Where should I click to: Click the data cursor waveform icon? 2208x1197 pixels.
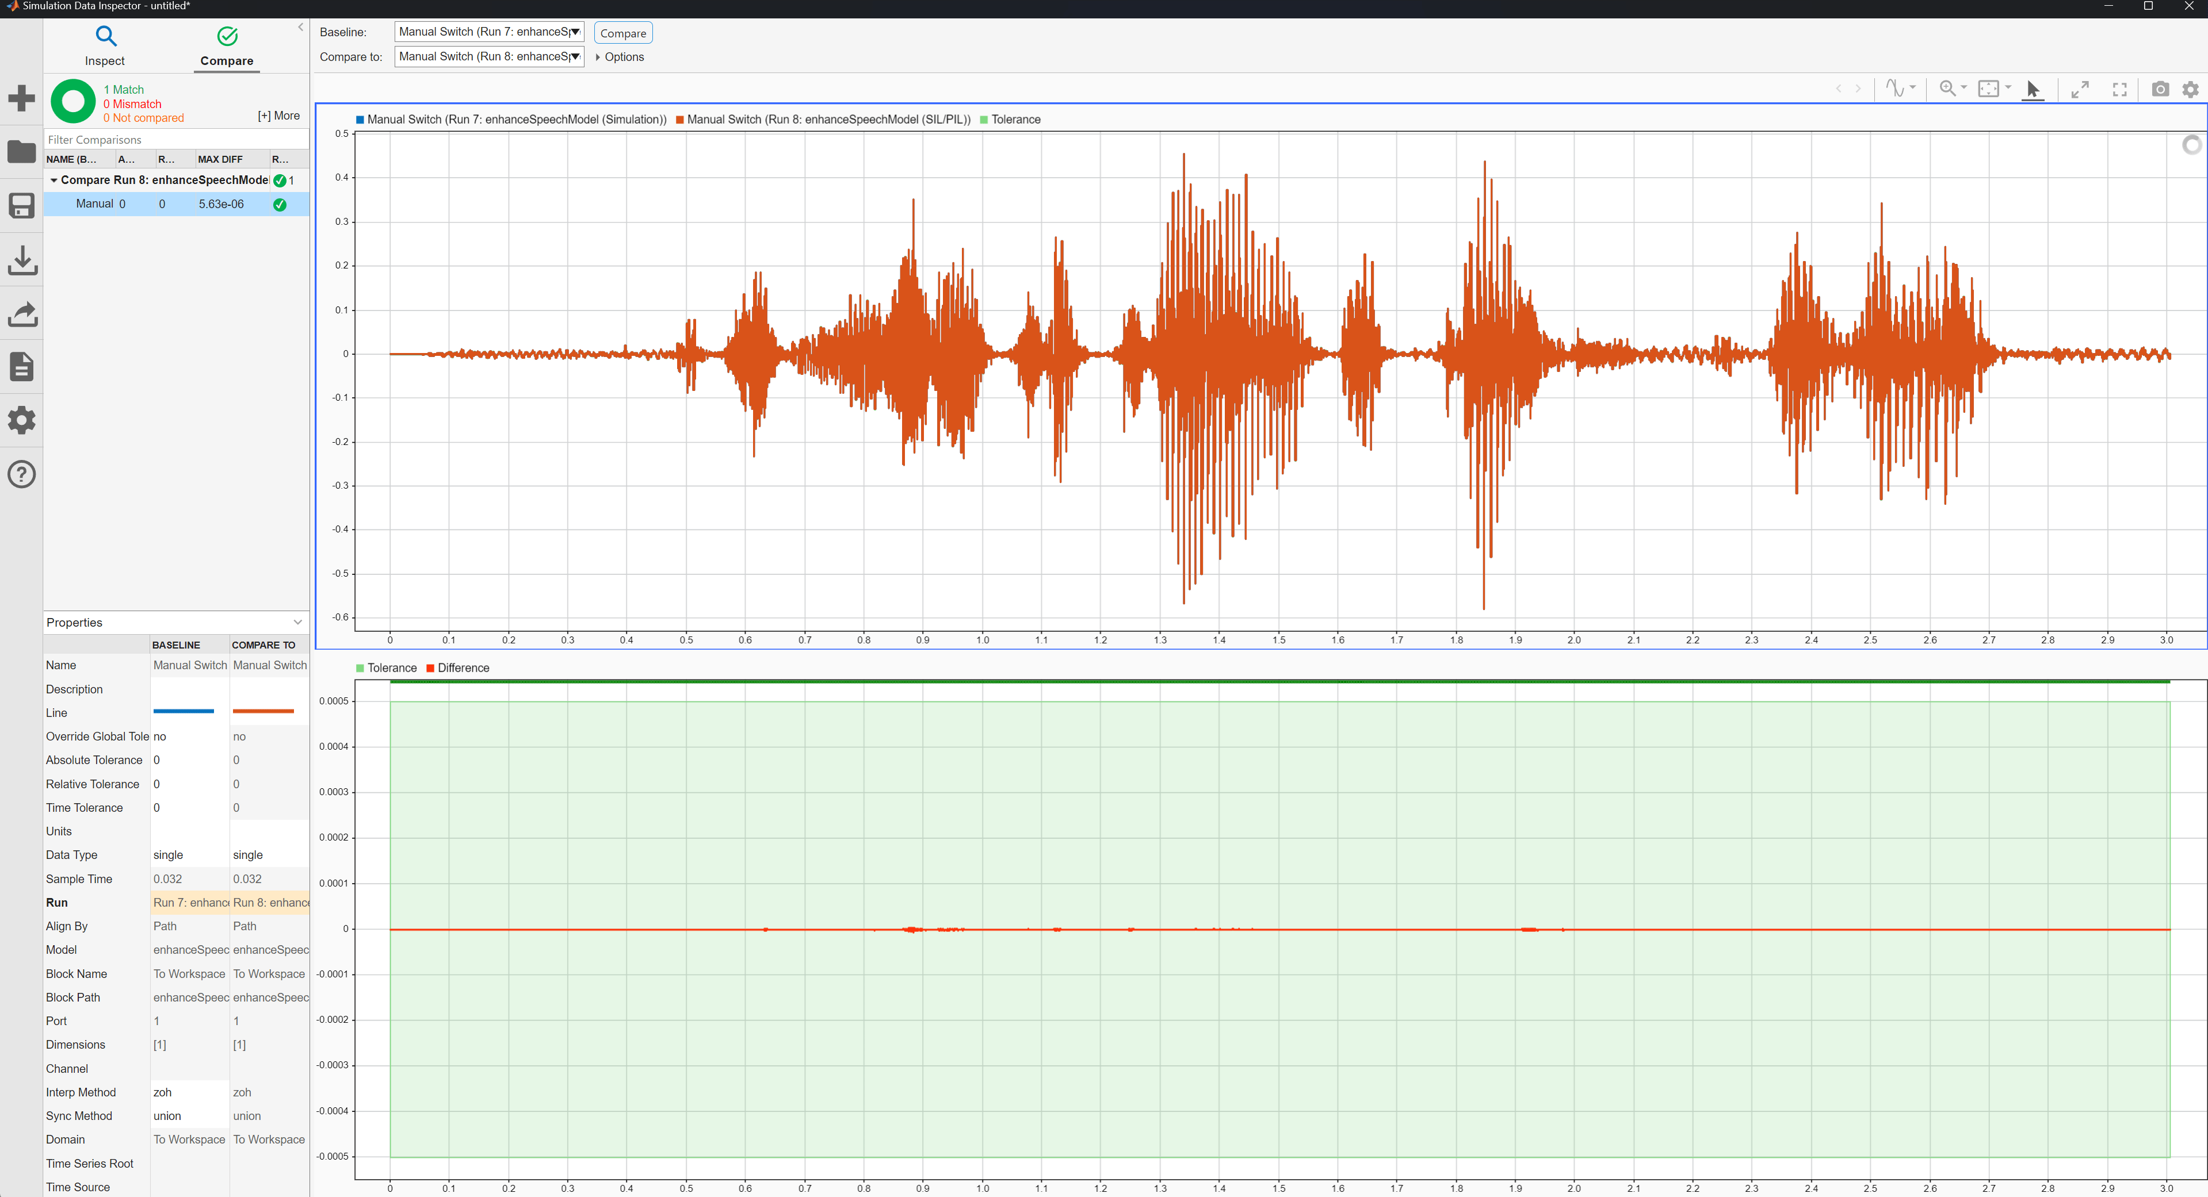click(x=1895, y=89)
